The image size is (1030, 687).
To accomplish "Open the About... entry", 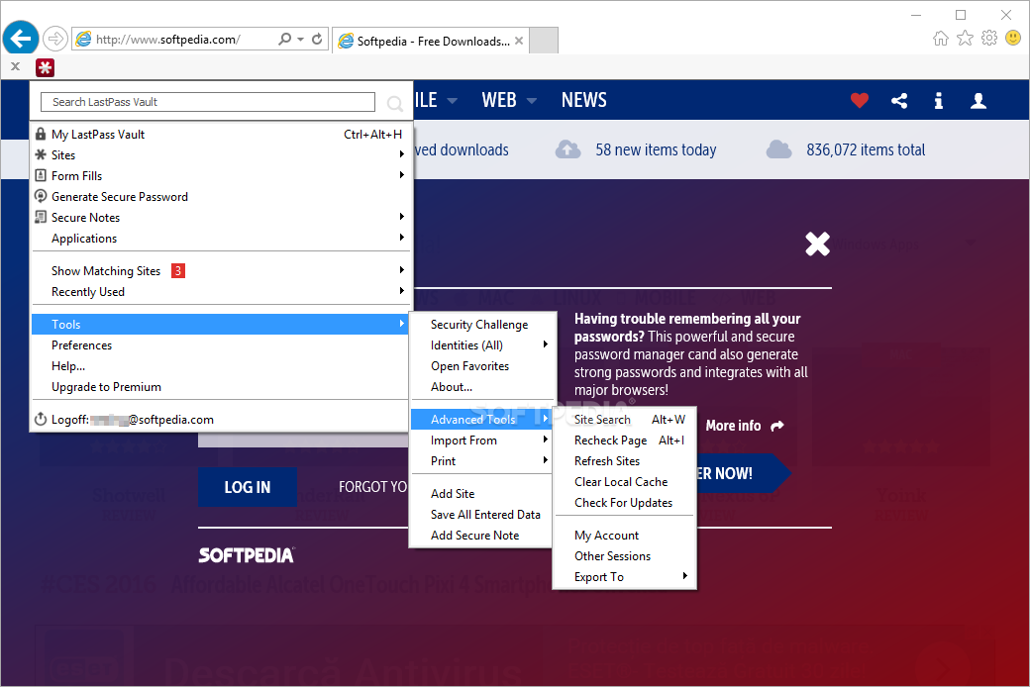I will 481,387.
